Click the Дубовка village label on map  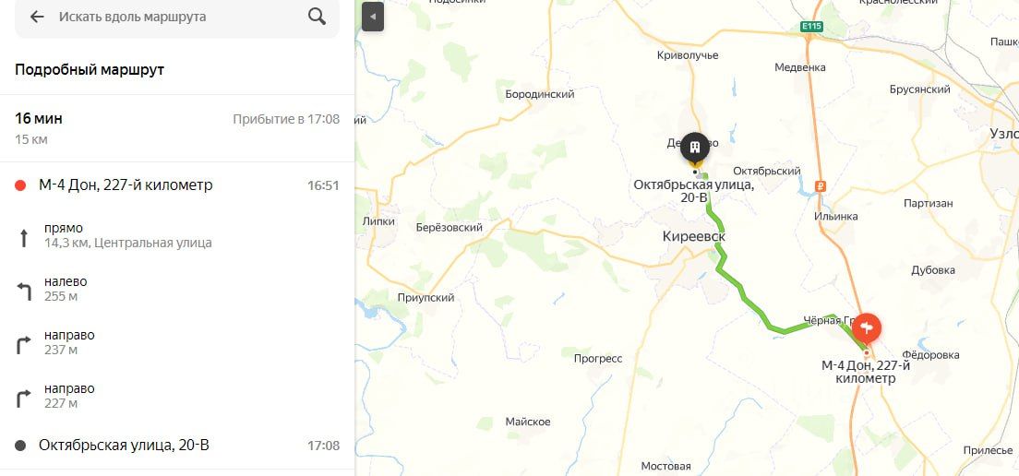tap(933, 270)
